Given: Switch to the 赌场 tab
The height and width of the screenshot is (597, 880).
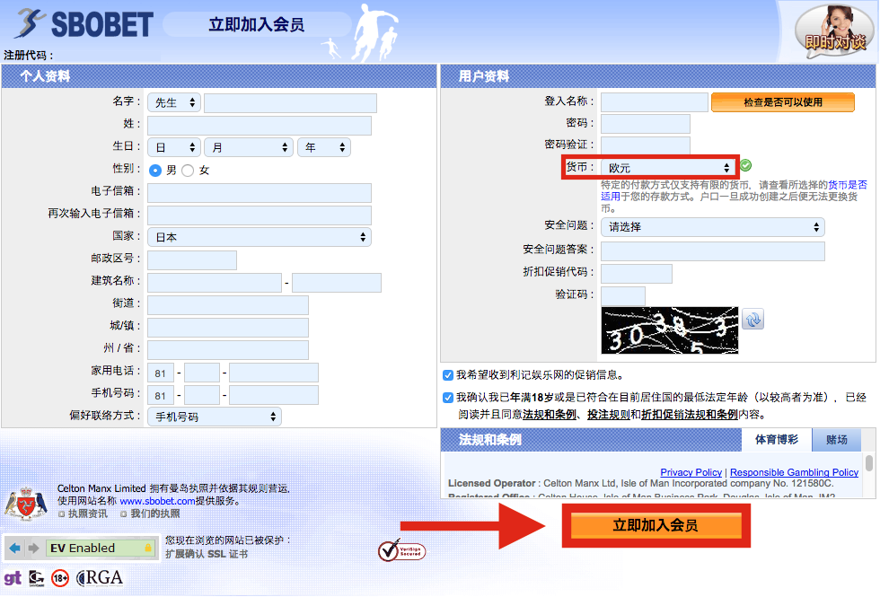Looking at the screenshot, I should (x=837, y=440).
